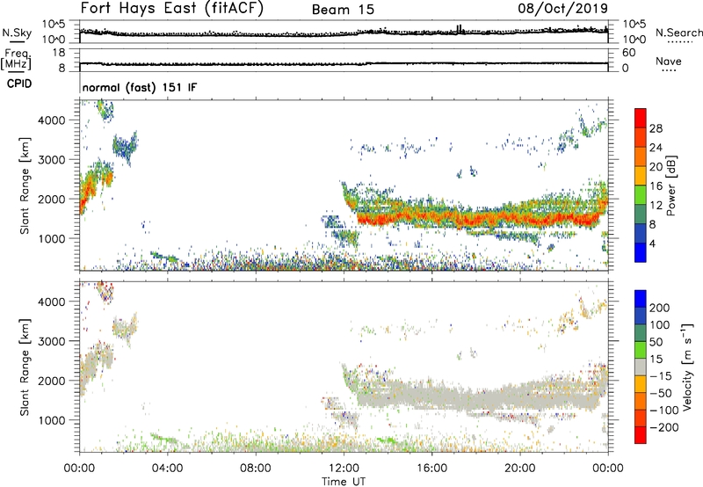Click the '4' power colorbar label
Image resolution: width=703 pixels, height=487 pixels.
[653, 243]
